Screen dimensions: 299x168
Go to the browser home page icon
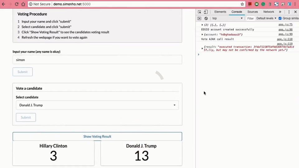[23, 4]
